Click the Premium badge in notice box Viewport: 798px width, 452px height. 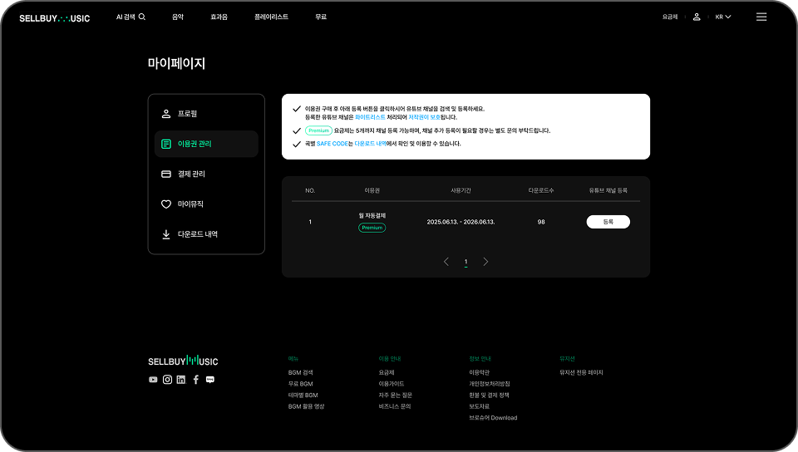pos(318,130)
